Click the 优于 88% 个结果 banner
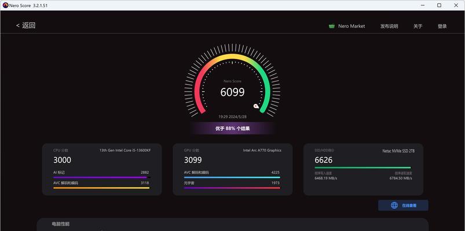This screenshot has width=465, height=231. coord(233,129)
